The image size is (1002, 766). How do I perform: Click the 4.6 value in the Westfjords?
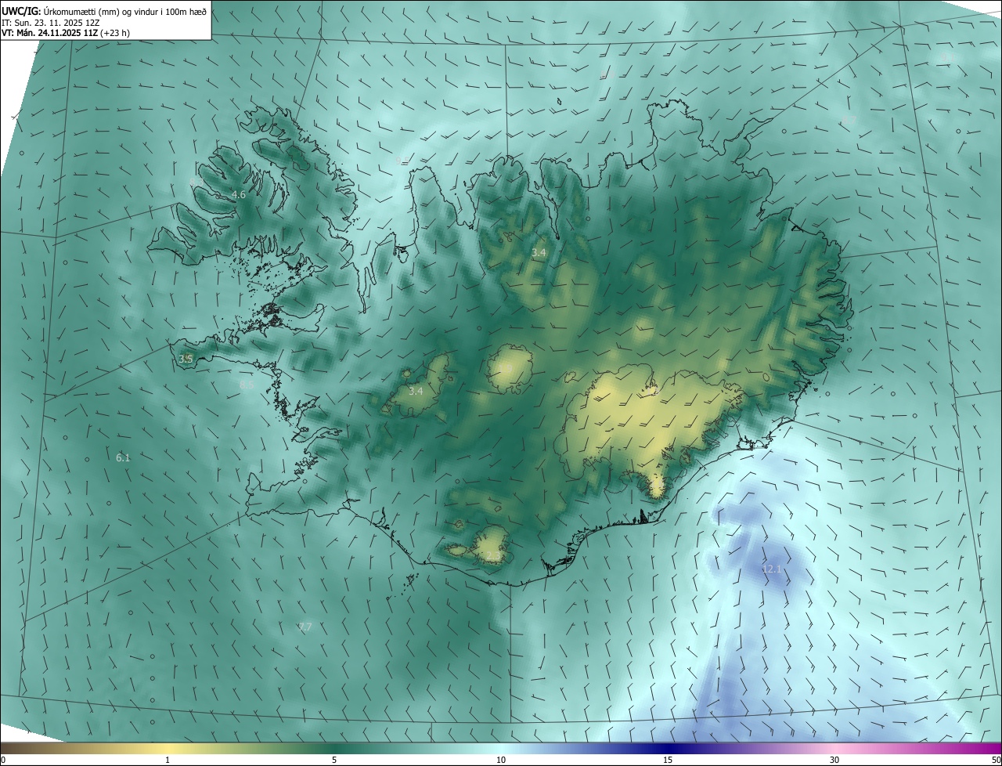(x=239, y=194)
